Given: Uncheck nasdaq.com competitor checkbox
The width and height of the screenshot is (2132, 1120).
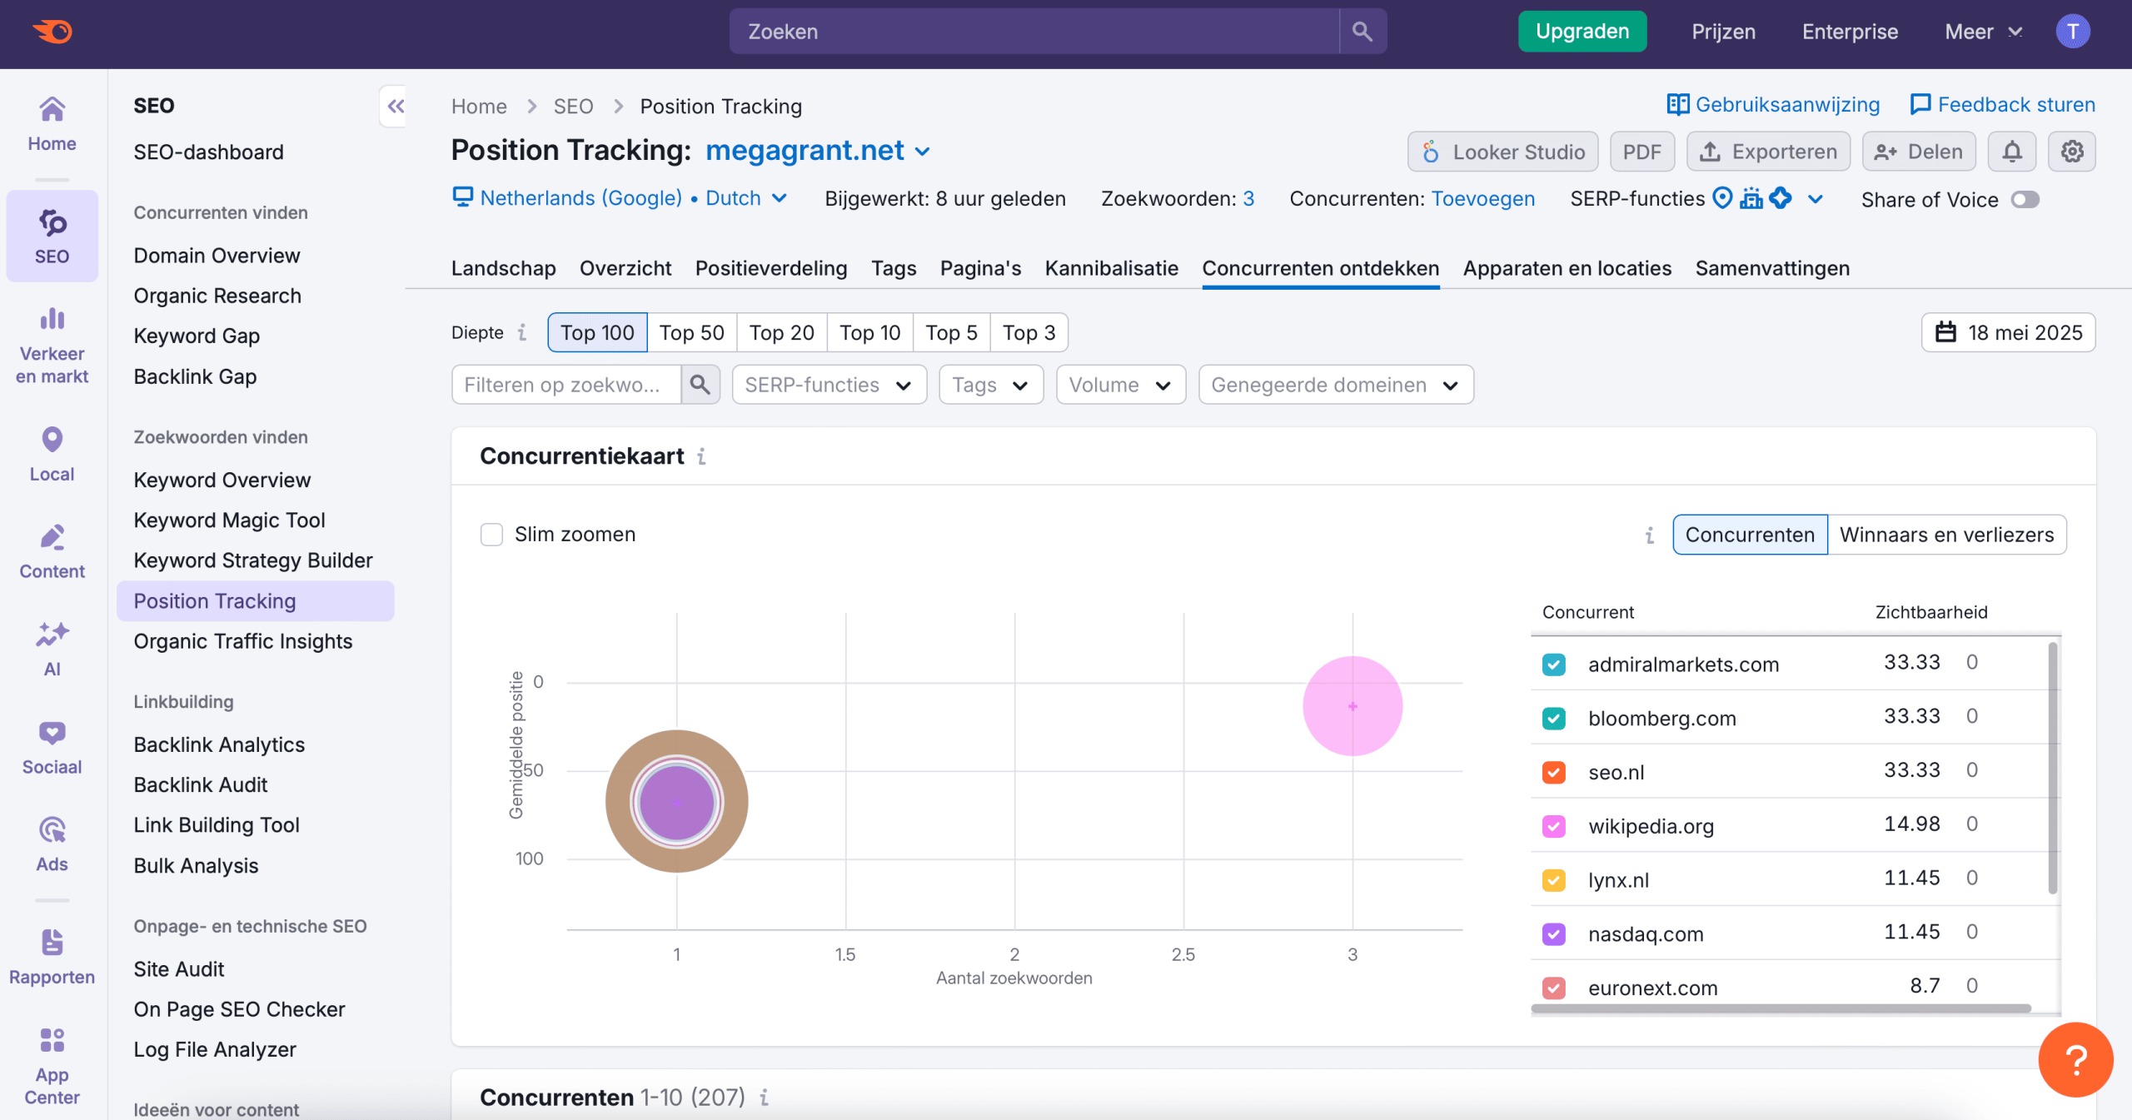Looking at the screenshot, I should point(1553,934).
